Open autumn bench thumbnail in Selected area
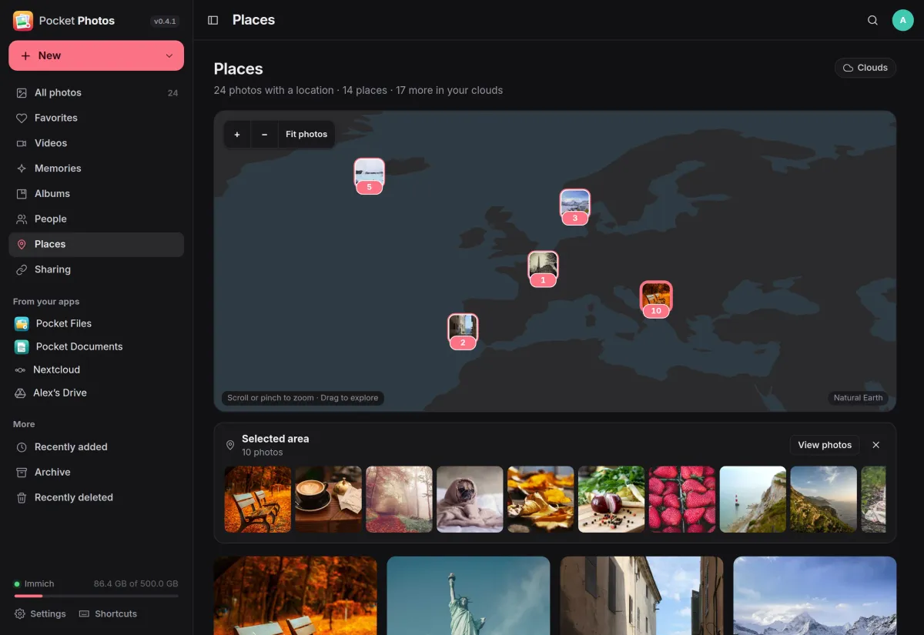This screenshot has width=924, height=635. [x=258, y=500]
